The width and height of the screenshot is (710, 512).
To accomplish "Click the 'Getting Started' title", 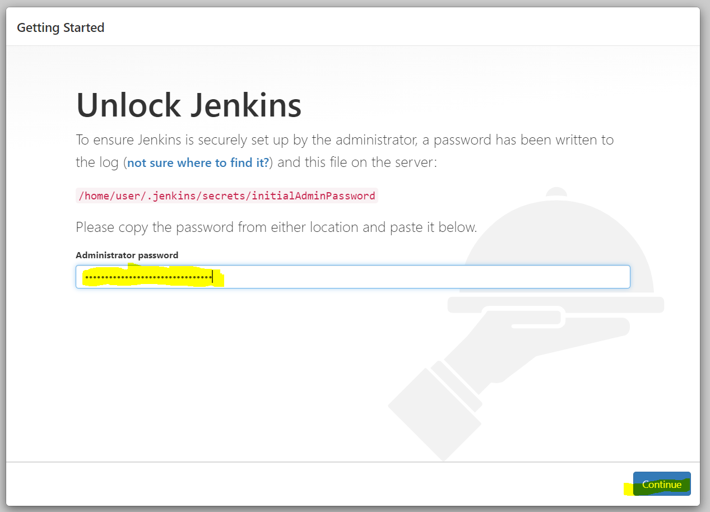I will coord(61,27).
